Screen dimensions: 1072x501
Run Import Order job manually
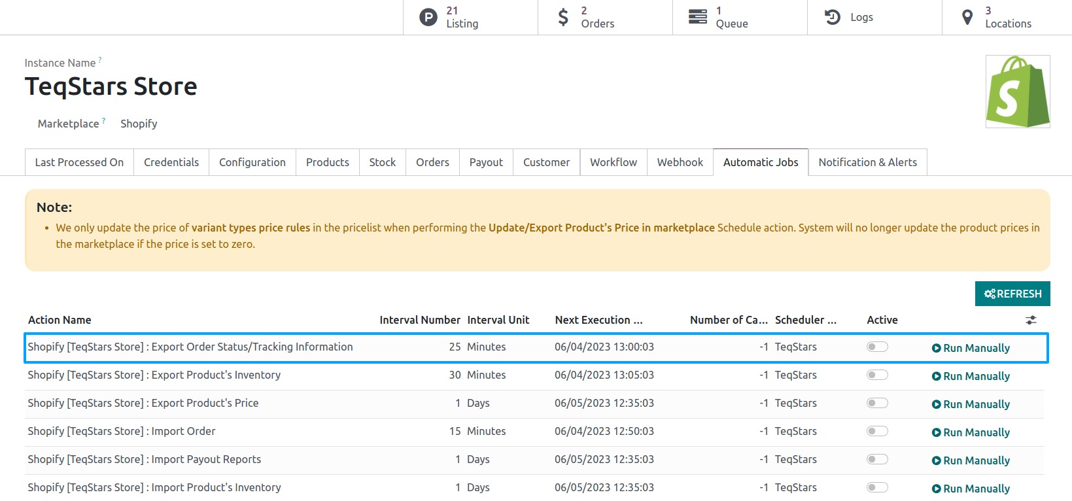(x=971, y=432)
